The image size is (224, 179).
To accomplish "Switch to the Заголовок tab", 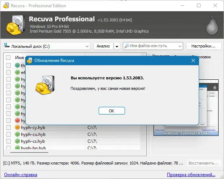I will click(x=202, y=57).
